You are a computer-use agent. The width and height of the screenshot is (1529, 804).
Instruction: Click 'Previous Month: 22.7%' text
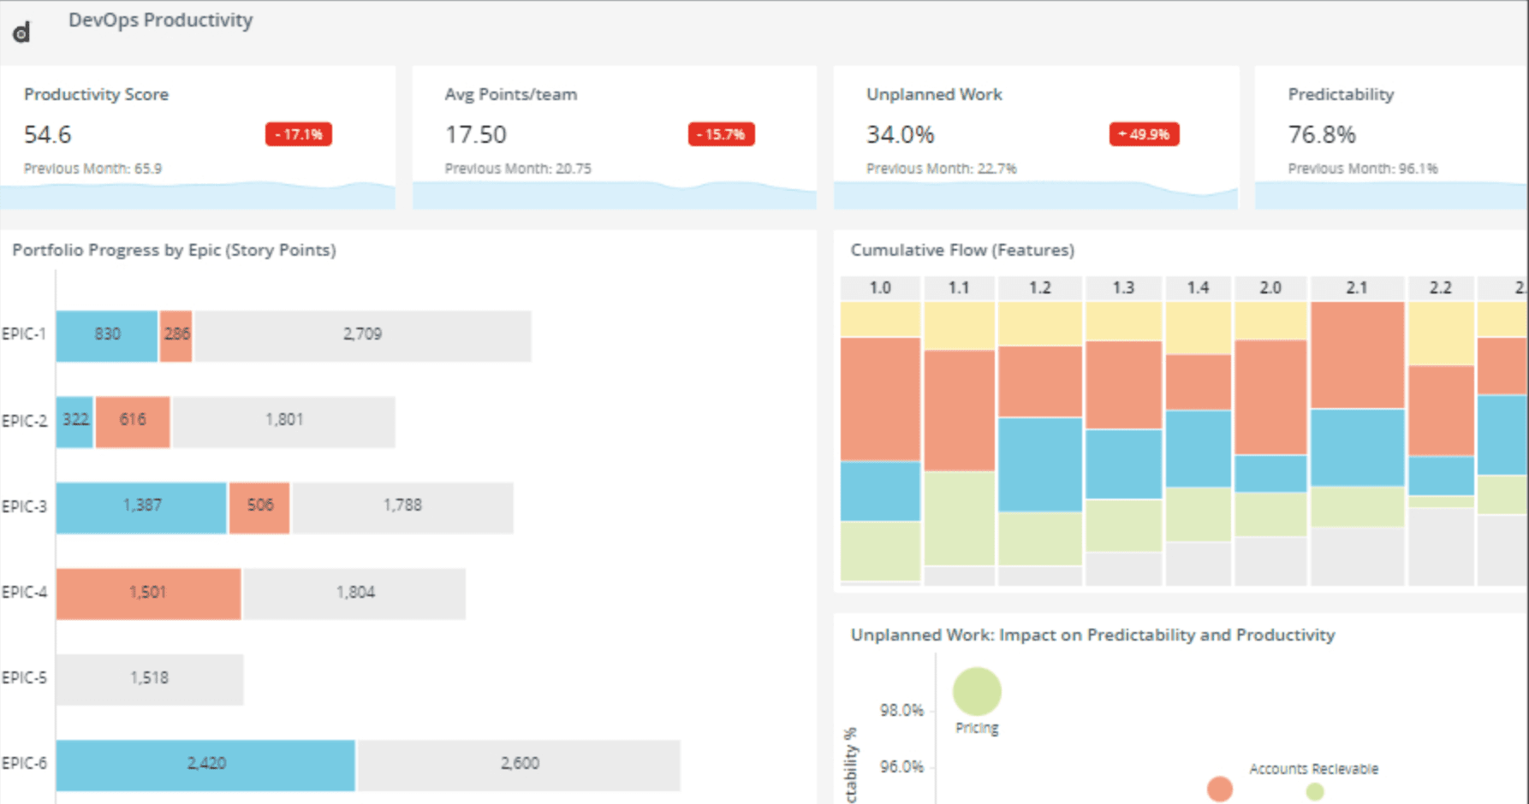941,168
